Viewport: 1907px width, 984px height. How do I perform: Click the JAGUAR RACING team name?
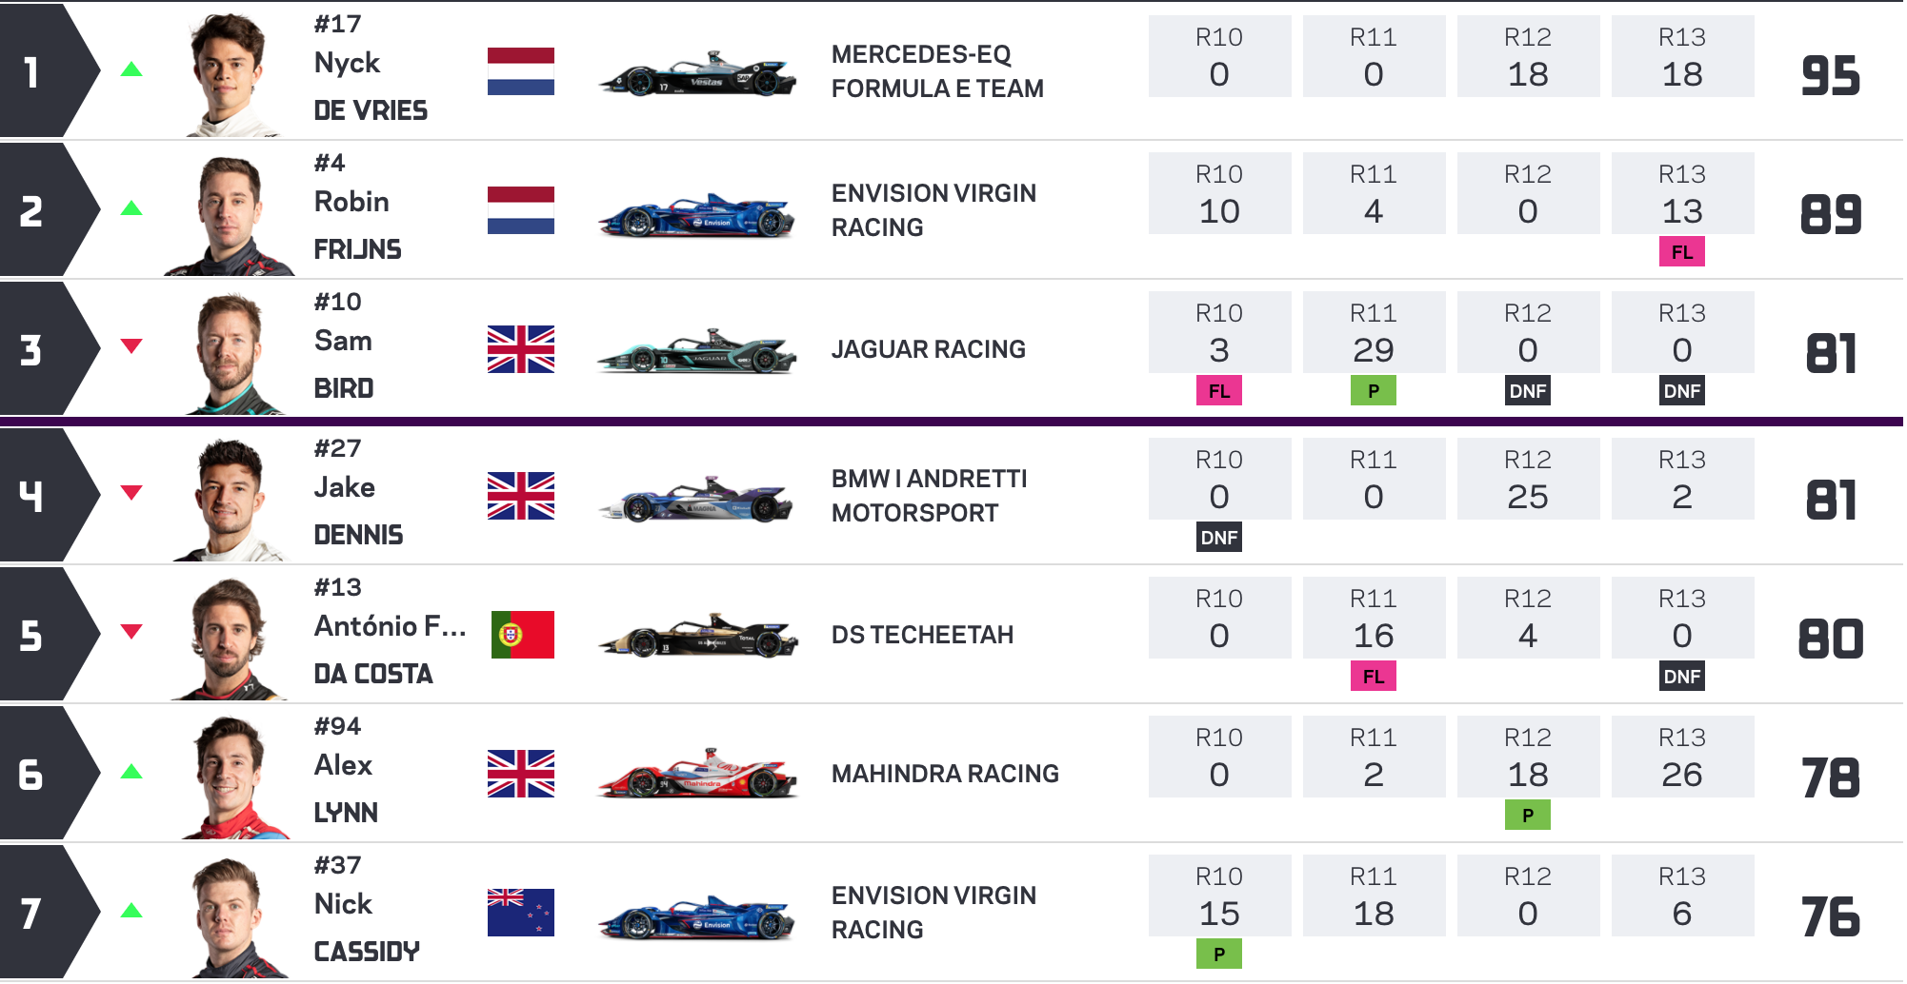(929, 349)
